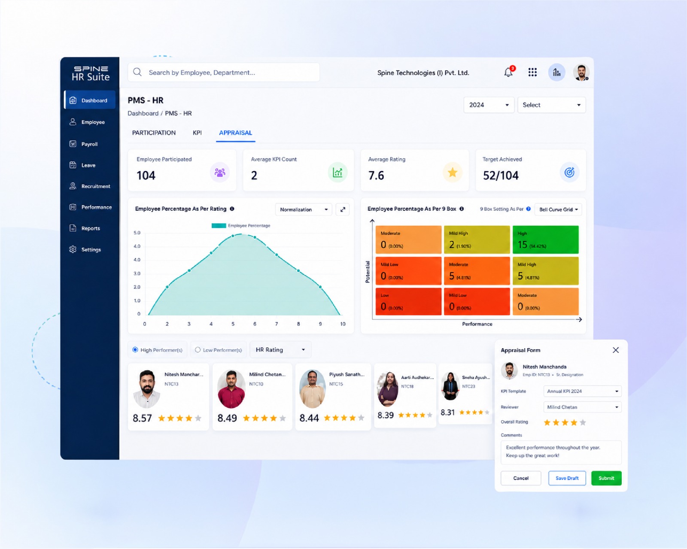Click the Target Achieved bullseye icon
This screenshot has height=549, width=687.
569,173
